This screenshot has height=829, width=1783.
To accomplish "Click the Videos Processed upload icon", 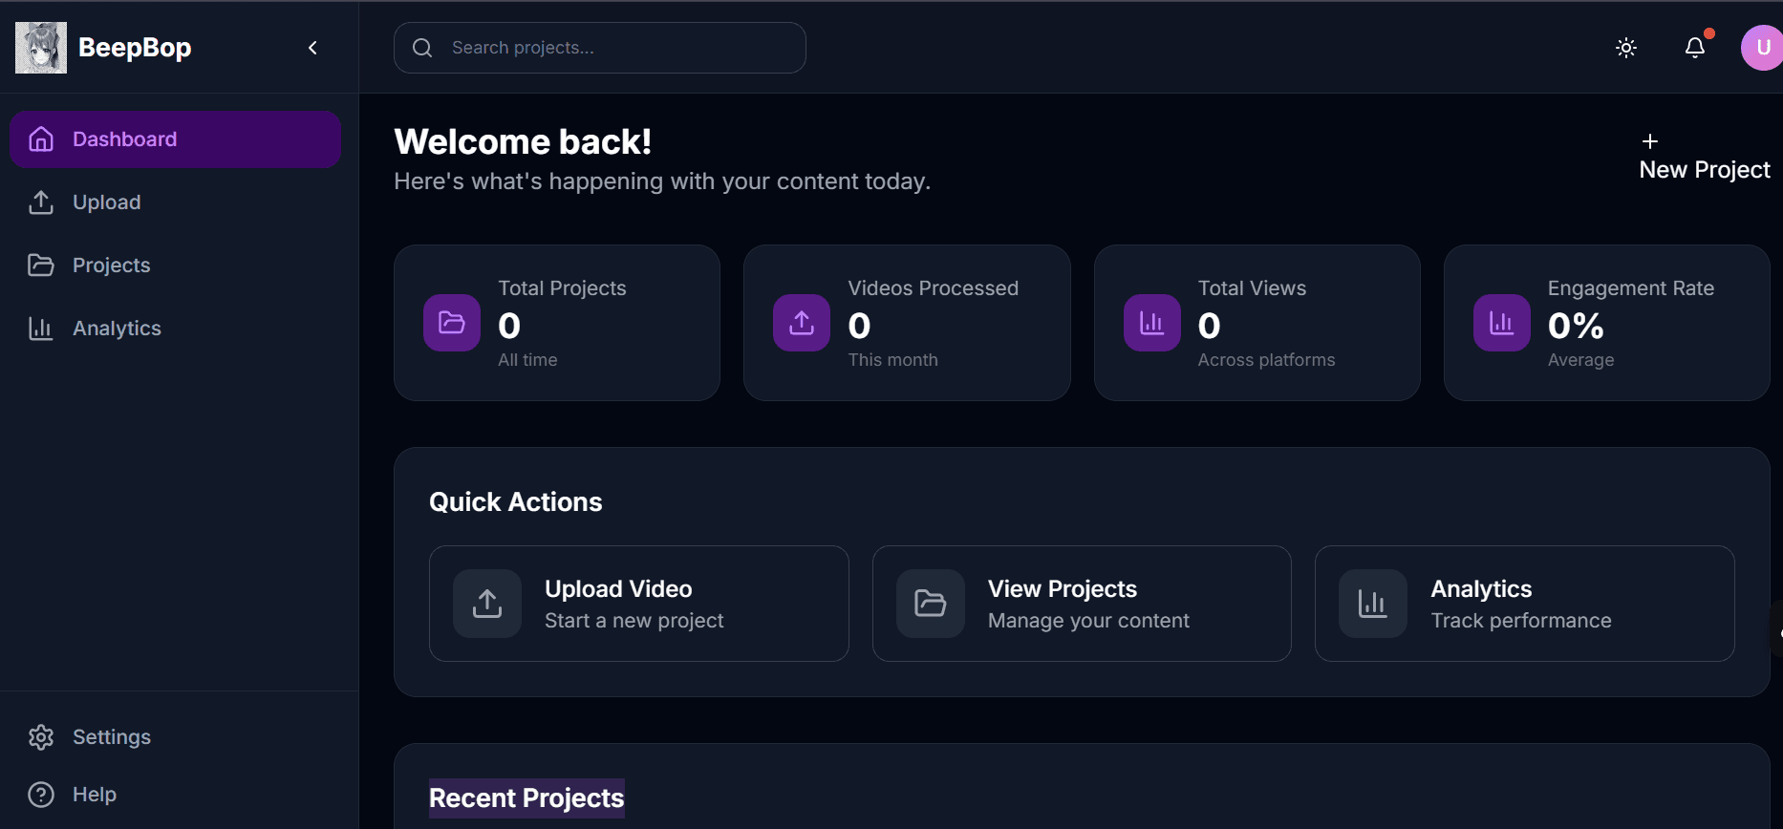I will (802, 323).
